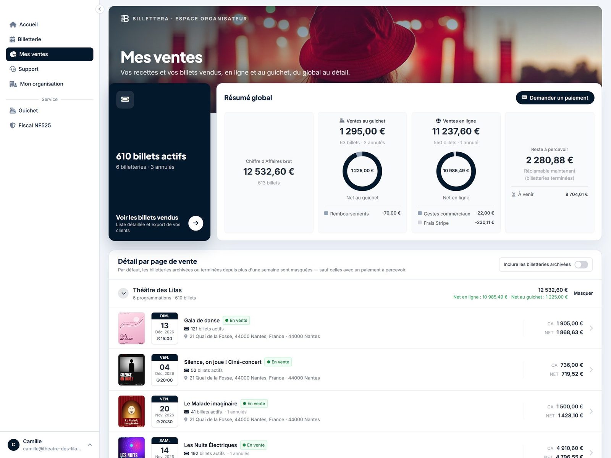
Task: Click Masquer for Théâtre des Lilas
Action: 583,293
